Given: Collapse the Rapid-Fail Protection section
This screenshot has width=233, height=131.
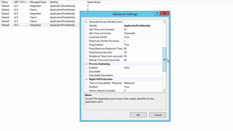Looking at the screenshot, I should 86,79.
